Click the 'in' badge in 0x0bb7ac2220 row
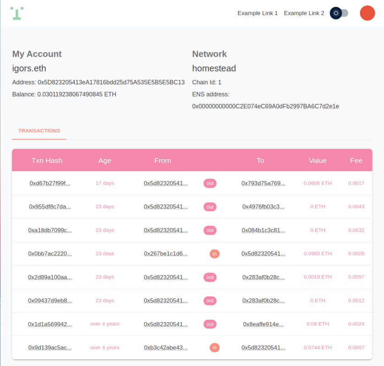Viewport: 384px width, 366px height. click(x=214, y=254)
